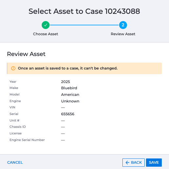Click the VIN field label
The height and width of the screenshot is (169, 169).
point(12,107)
